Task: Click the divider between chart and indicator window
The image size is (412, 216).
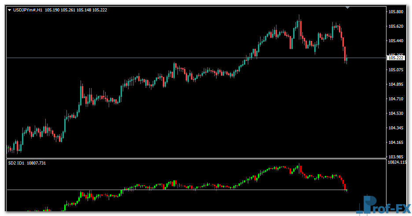Action: [x=194, y=158]
